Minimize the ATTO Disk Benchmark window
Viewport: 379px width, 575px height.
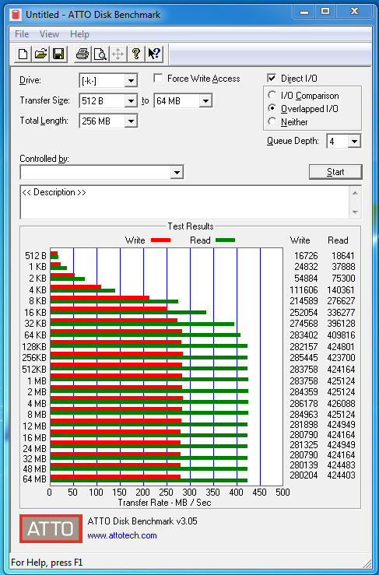[x=304, y=12]
